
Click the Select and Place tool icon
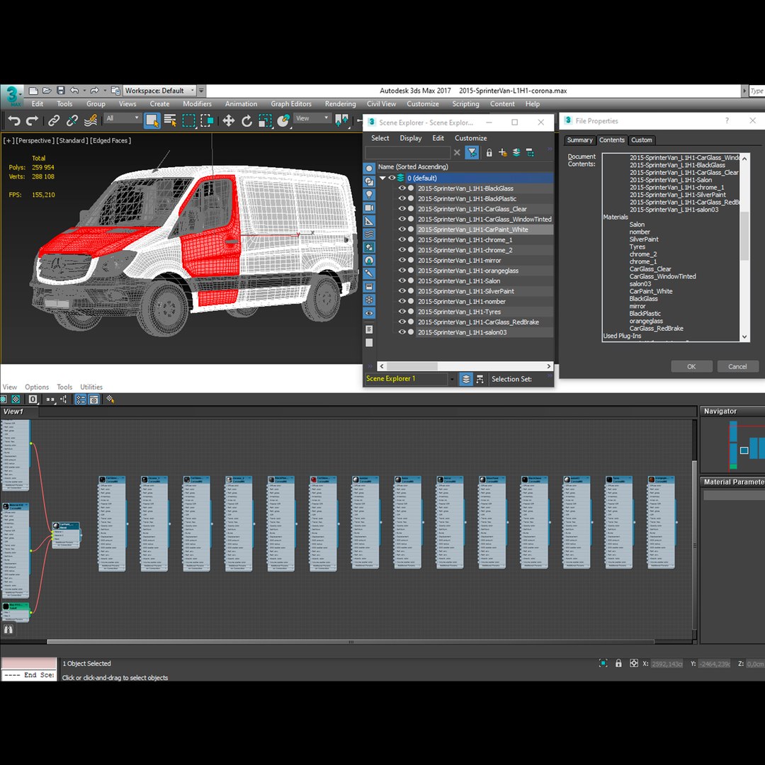tap(283, 120)
